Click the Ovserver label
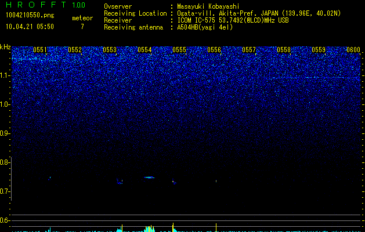 pyautogui.click(x=118, y=6)
